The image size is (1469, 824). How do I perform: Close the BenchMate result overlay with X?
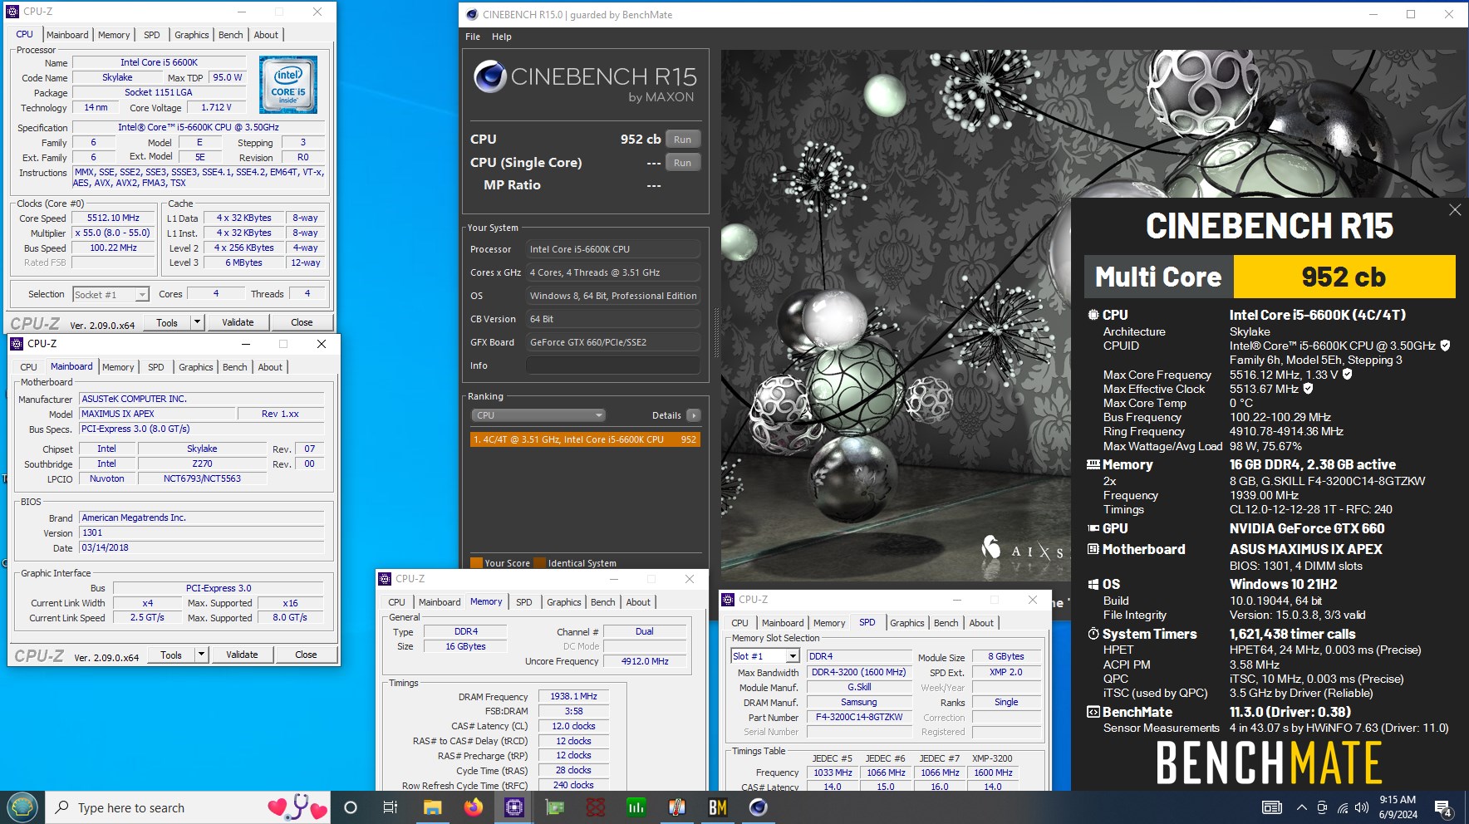1454,210
